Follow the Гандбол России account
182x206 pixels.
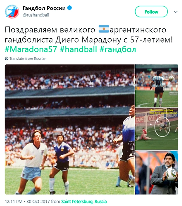pos(151,12)
